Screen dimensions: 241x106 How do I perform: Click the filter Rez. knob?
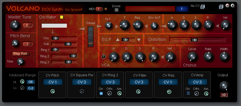(138, 25)
